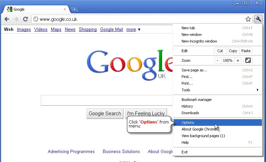Click the wrench settings menu icon
266x162 pixels.
(258, 19)
